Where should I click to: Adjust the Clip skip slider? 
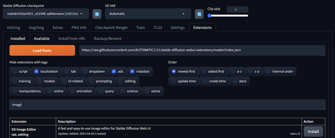point(228,16)
